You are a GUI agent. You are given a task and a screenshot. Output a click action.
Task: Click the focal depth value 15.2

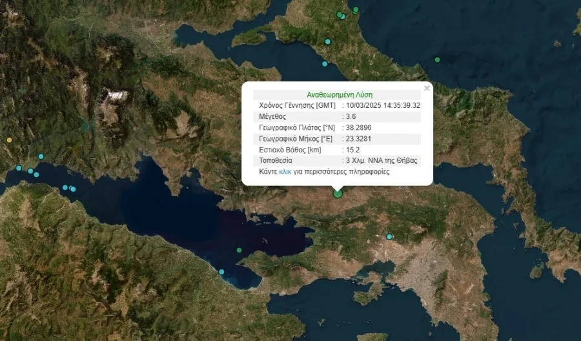pyautogui.click(x=353, y=150)
